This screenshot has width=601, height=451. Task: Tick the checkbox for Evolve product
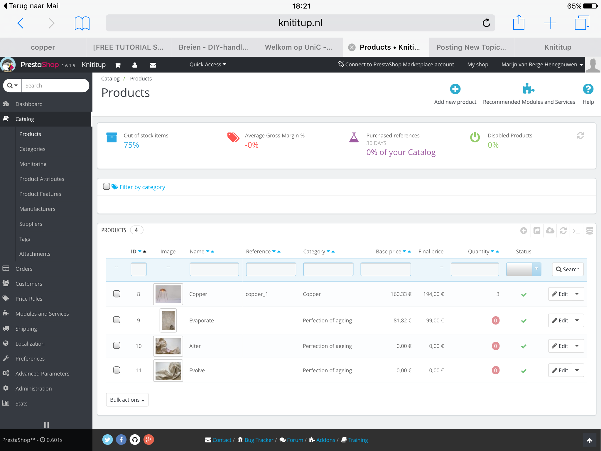click(x=117, y=370)
